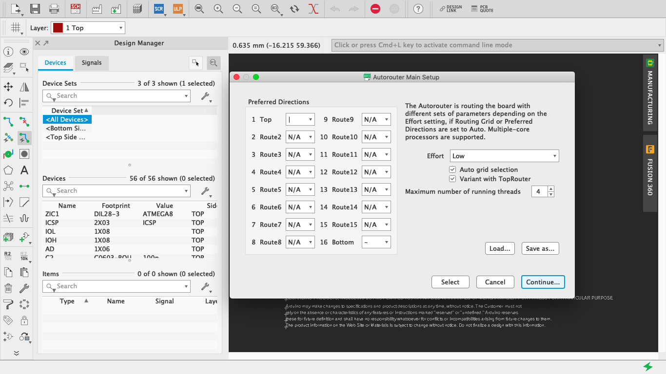
Task: Click the Device Sets search field
Action: [x=116, y=96]
